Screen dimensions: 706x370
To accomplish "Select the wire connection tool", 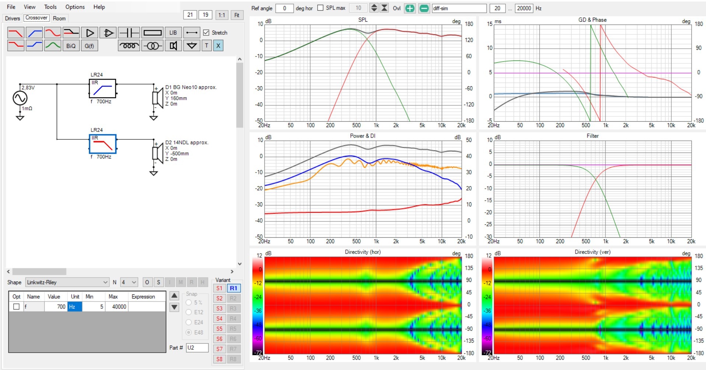I will [192, 33].
